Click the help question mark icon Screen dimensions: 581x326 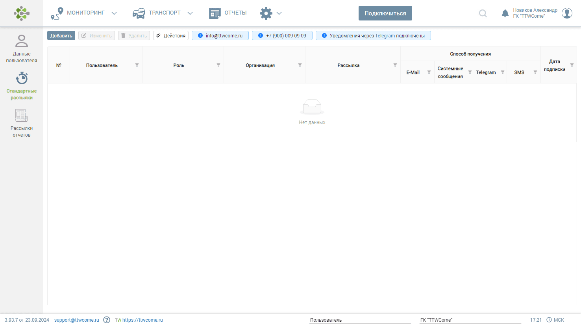[x=107, y=320]
